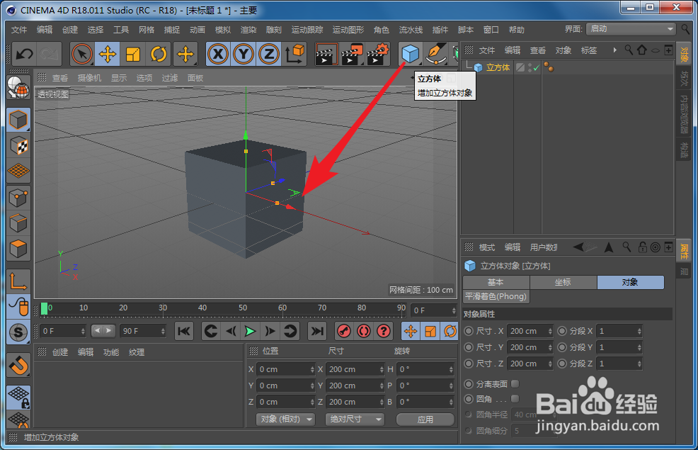Add a cube object
This screenshot has width=698, height=450.
[410, 55]
